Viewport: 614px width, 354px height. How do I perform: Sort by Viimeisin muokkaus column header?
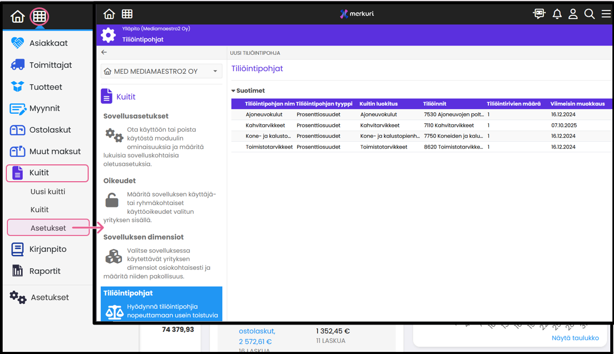578,104
